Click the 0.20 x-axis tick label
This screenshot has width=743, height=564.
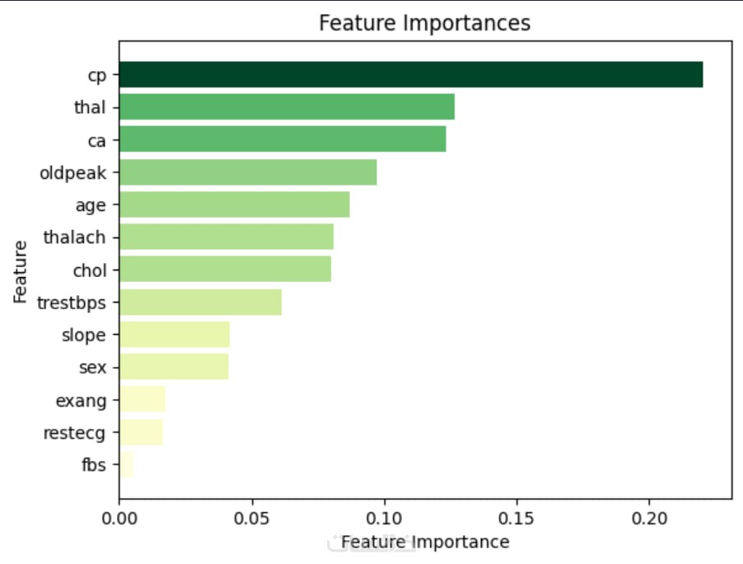point(649,519)
